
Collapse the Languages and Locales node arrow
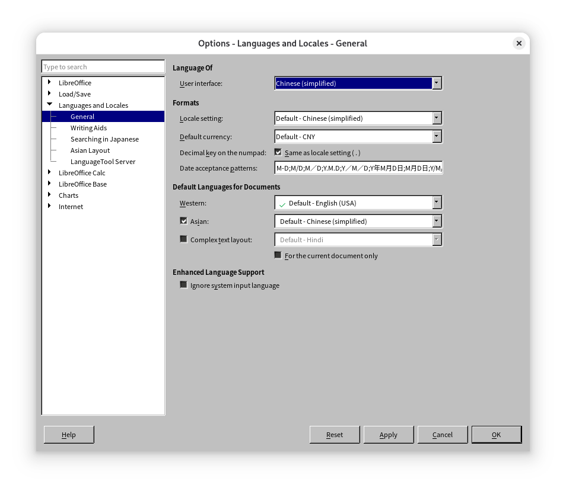tap(49, 104)
